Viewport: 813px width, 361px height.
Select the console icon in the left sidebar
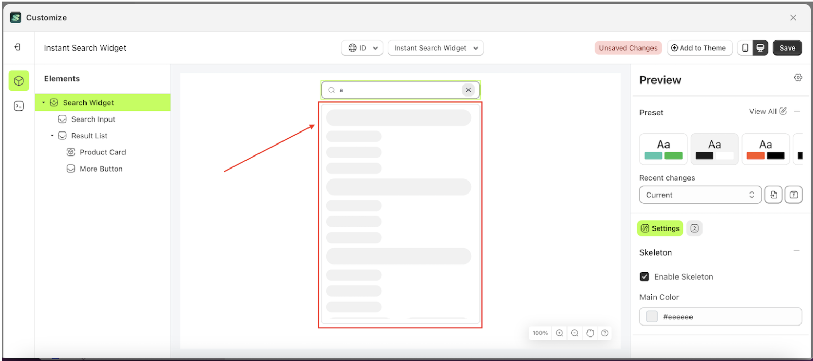[18, 105]
